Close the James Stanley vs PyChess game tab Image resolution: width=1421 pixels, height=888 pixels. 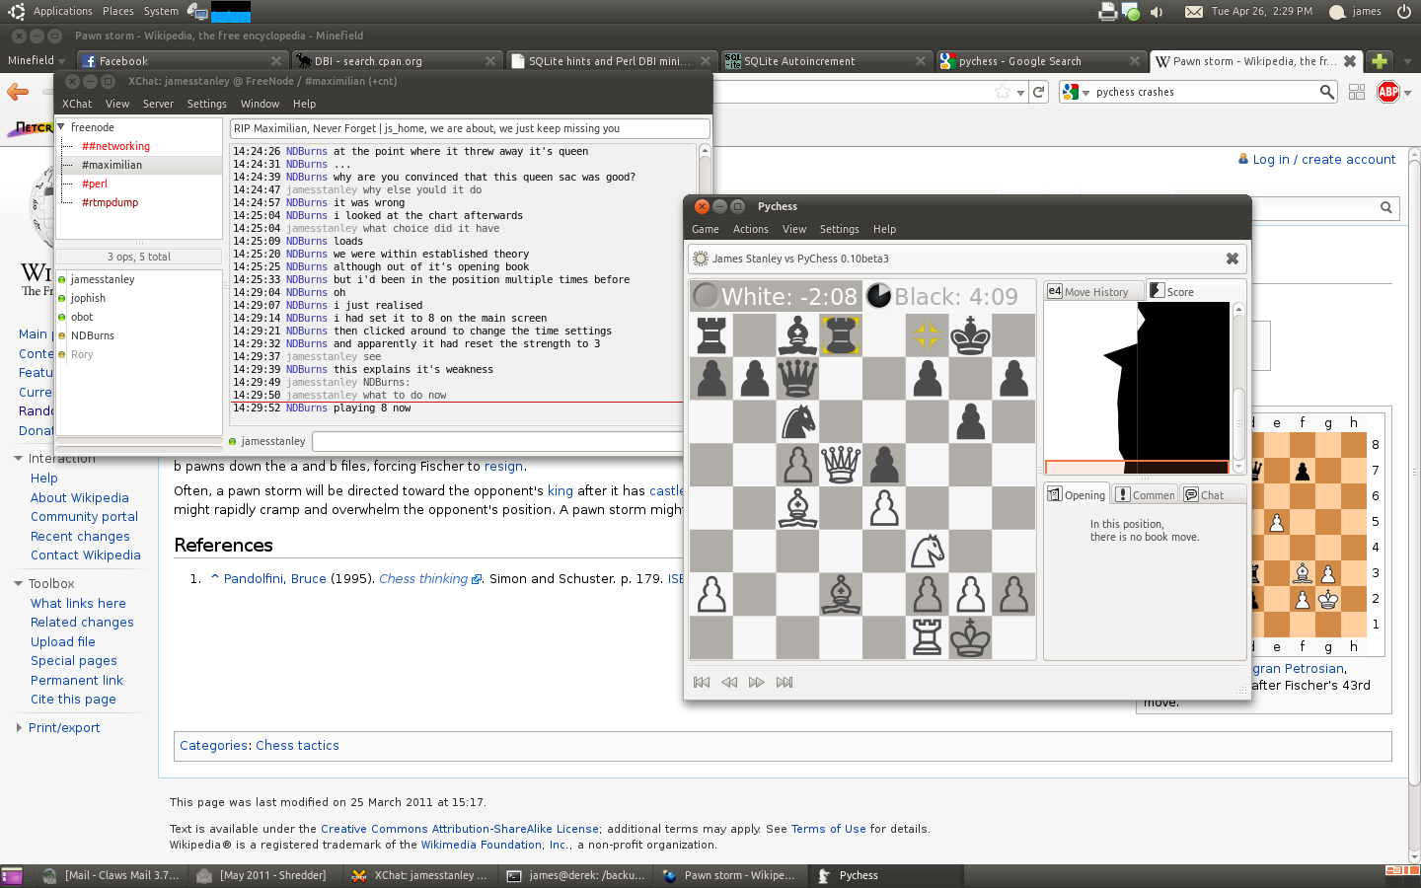tap(1232, 259)
